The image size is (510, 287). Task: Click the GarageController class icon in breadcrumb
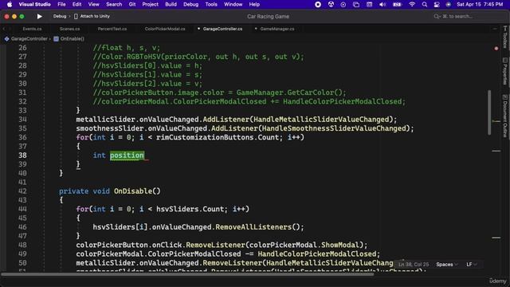coord(6,39)
